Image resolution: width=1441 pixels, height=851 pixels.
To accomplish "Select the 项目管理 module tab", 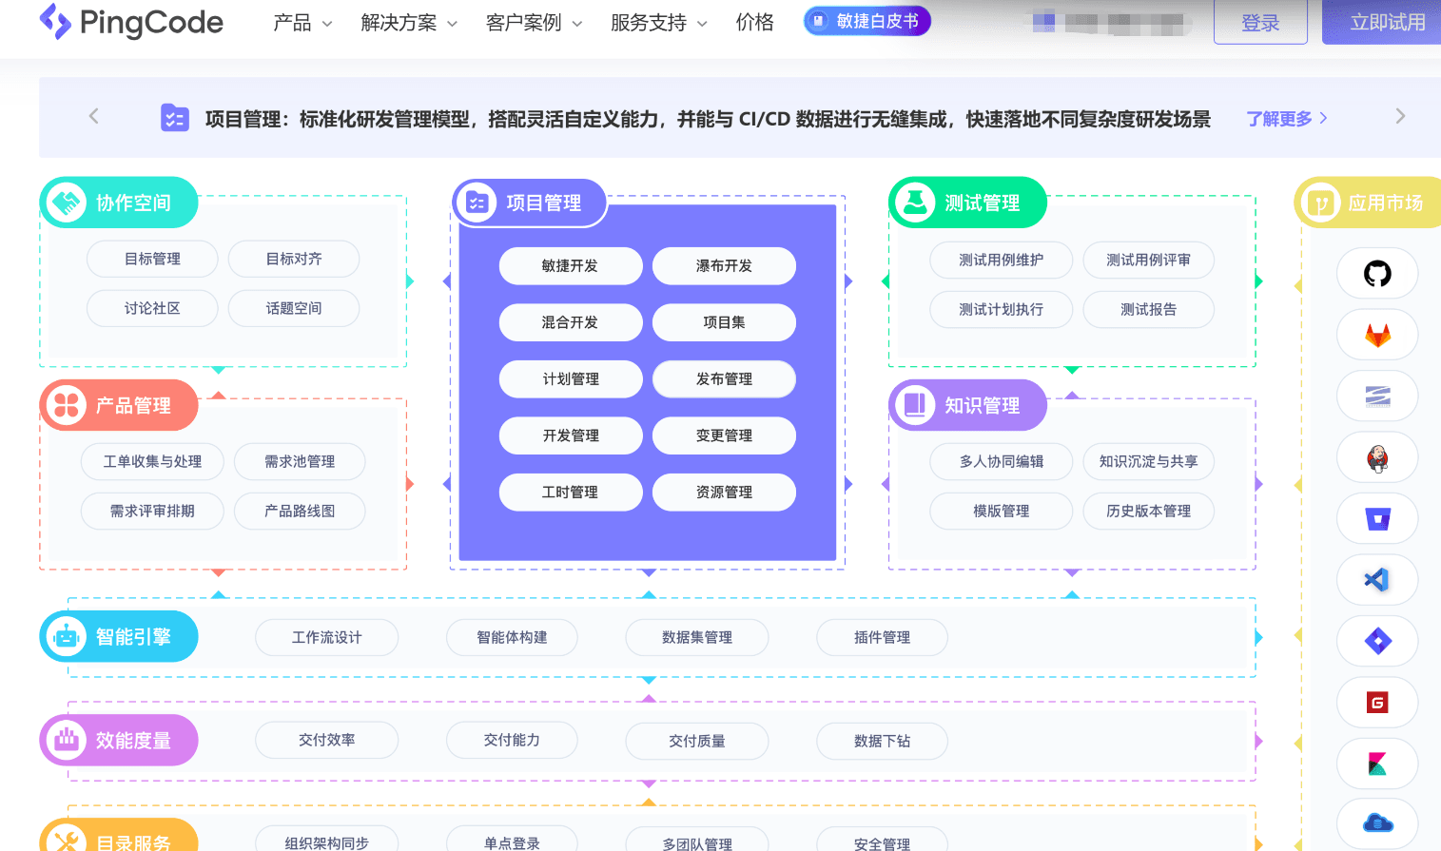I will 530,203.
